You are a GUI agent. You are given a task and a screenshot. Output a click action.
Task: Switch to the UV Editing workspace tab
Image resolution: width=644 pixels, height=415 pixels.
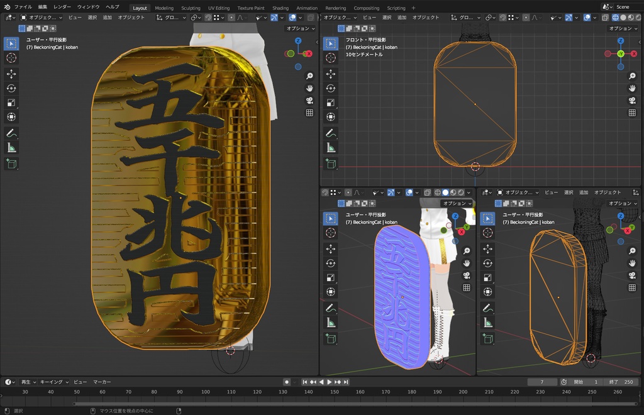point(218,8)
